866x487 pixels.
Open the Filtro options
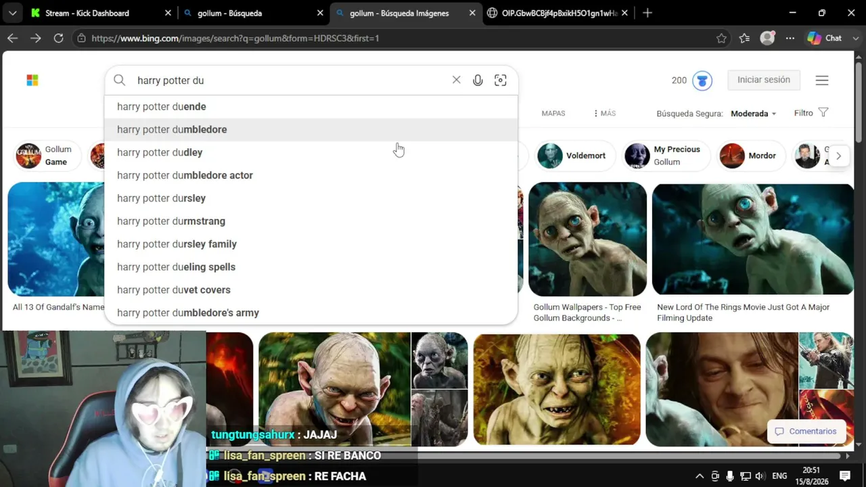pyautogui.click(x=811, y=113)
